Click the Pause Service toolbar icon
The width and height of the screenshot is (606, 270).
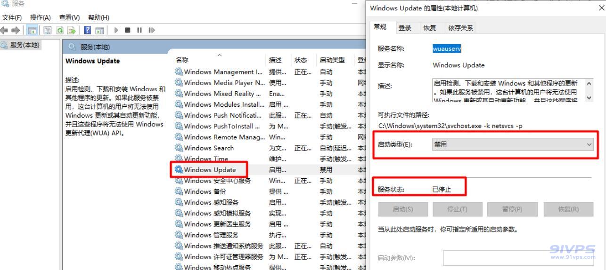[139, 30]
